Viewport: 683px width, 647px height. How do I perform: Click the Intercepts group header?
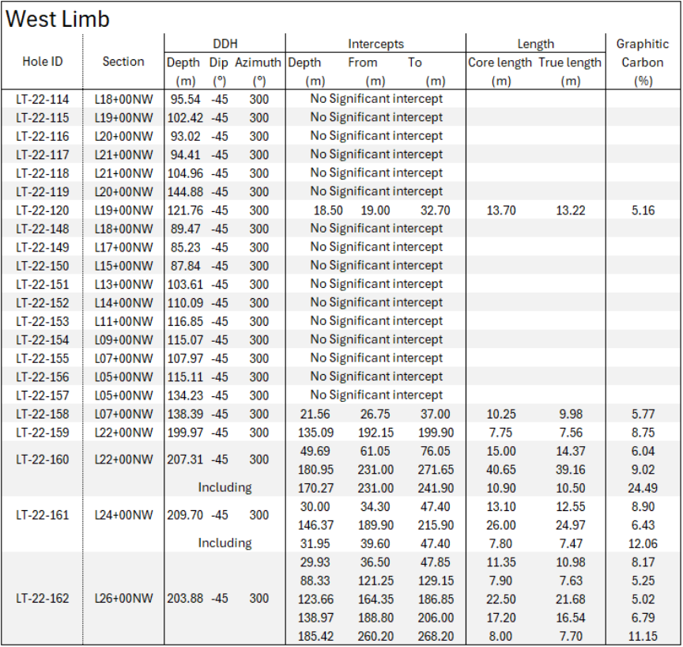tap(375, 44)
